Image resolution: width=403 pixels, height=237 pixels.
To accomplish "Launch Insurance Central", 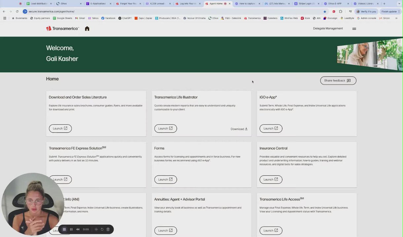I will (271, 179).
